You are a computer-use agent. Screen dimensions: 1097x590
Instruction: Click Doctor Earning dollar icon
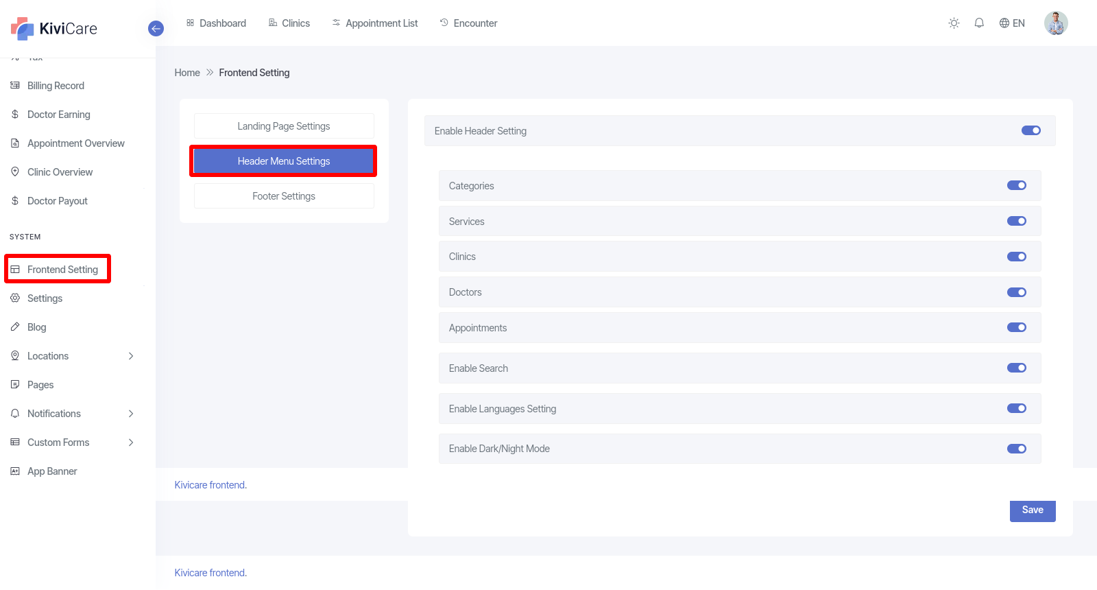(15, 115)
